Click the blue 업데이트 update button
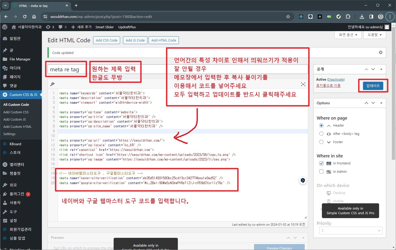 pyautogui.click(x=373, y=86)
